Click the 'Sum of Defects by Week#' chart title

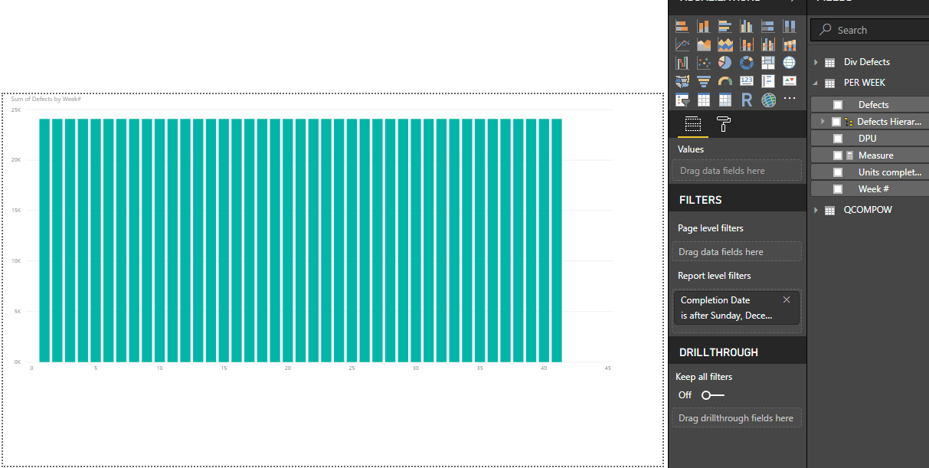(x=46, y=99)
